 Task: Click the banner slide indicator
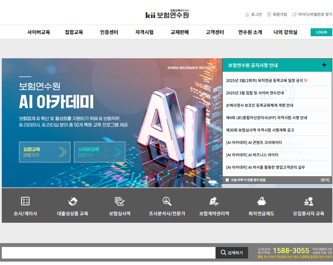click(x=212, y=182)
